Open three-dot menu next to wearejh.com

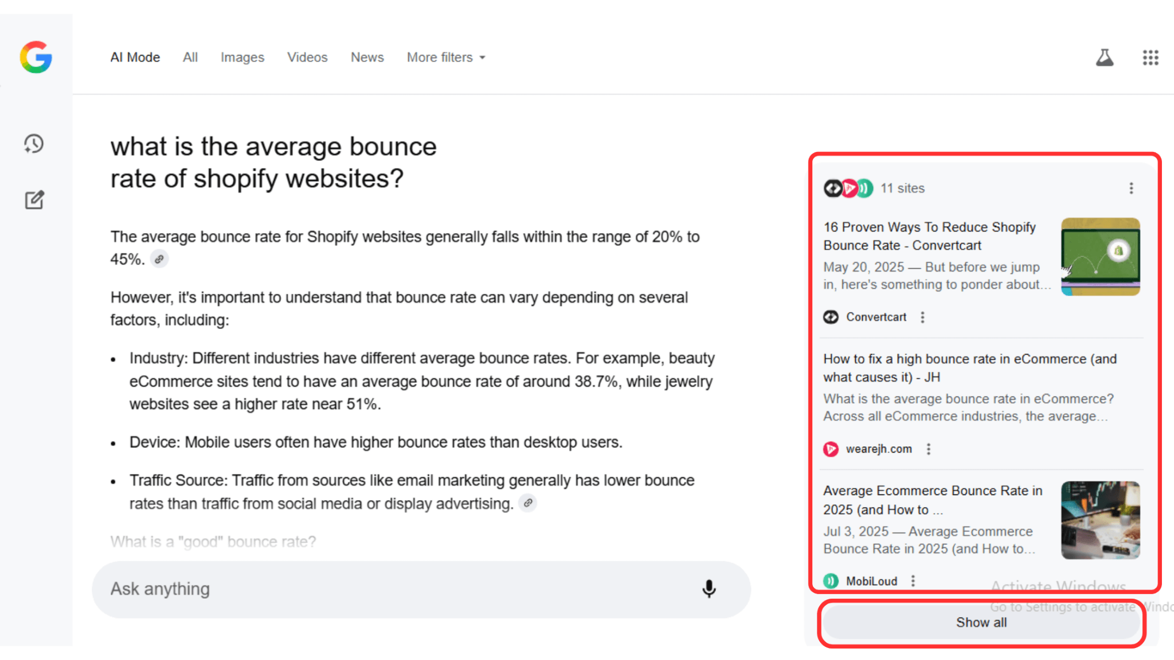[929, 449]
